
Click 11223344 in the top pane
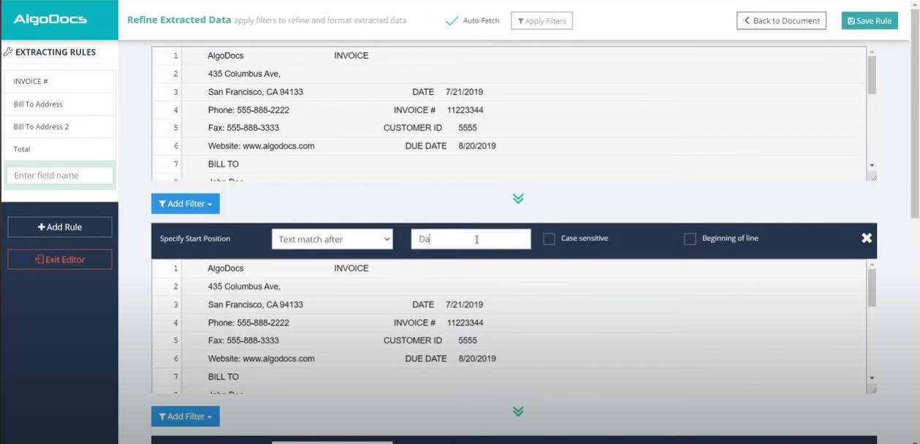pos(465,110)
